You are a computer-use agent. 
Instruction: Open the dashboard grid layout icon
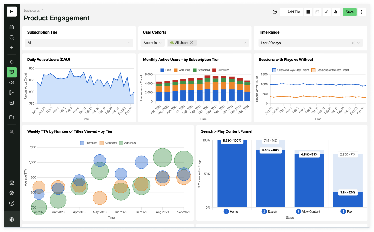[x=308, y=12]
